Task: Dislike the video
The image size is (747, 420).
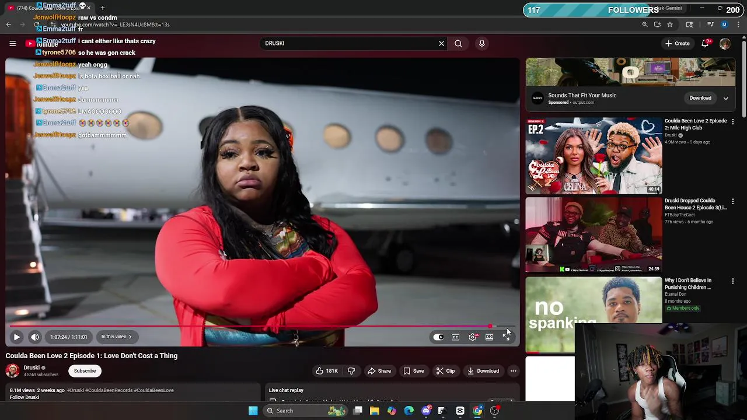Action: tap(351, 371)
